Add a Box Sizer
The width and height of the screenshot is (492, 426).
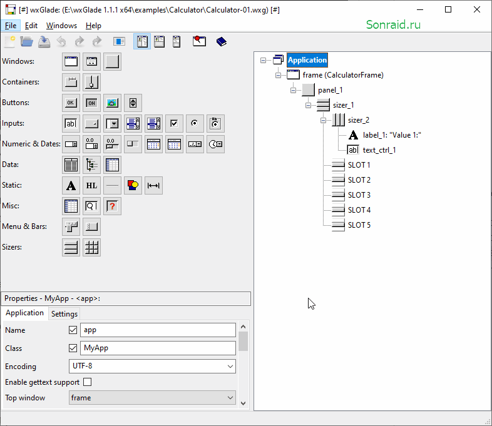[71, 248]
